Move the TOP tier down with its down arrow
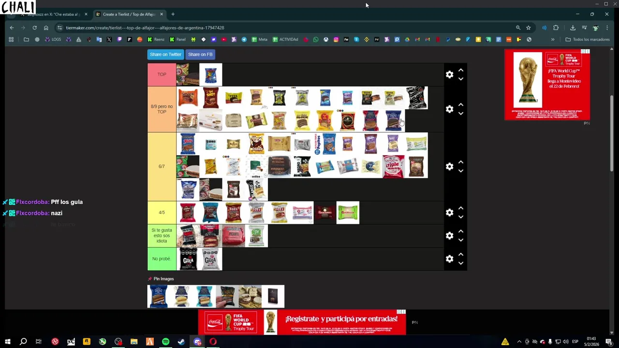This screenshot has width=619, height=348. pos(461,79)
